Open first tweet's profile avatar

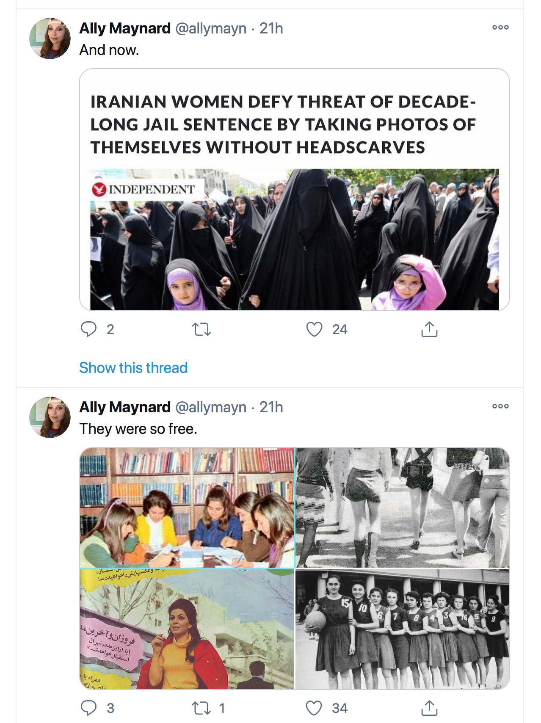[50, 39]
